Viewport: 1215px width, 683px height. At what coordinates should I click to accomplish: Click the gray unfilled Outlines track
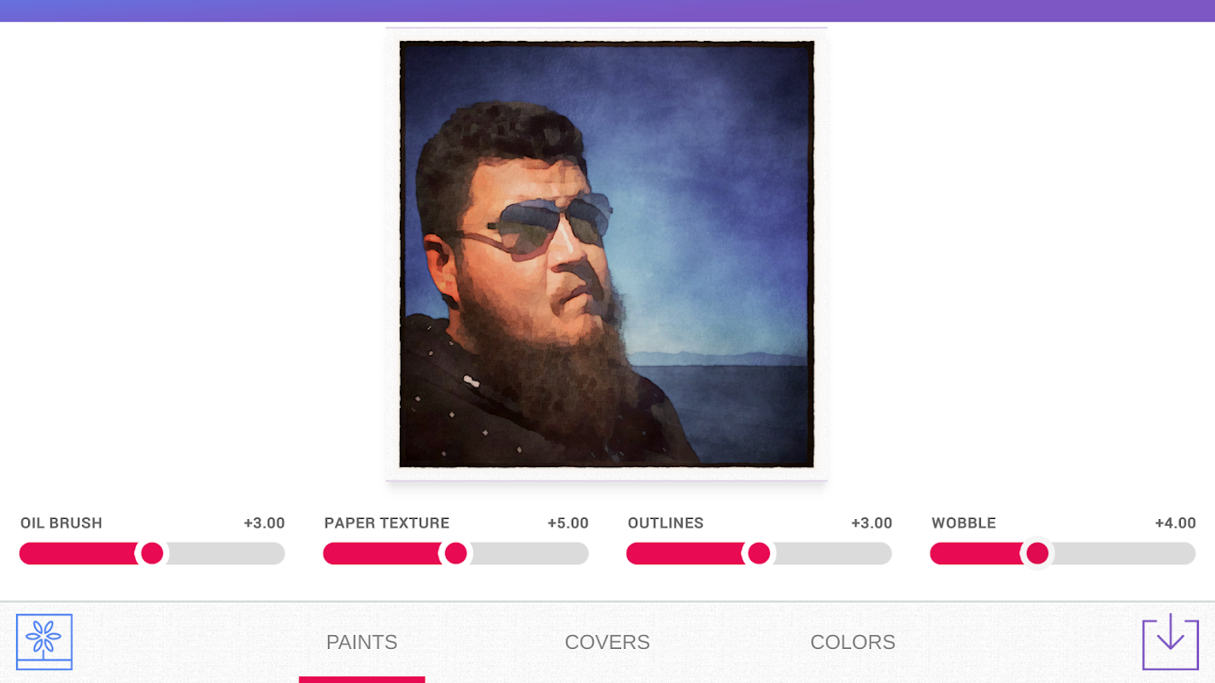[833, 553]
